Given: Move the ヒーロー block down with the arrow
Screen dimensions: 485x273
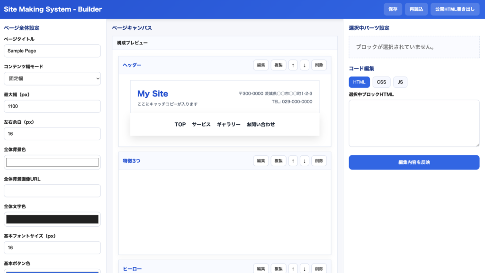Looking at the screenshot, I should click(x=305, y=269).
